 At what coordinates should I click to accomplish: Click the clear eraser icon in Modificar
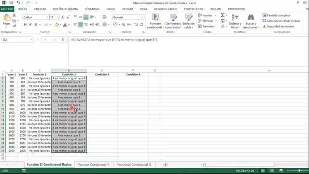click(x=223, y=26)
